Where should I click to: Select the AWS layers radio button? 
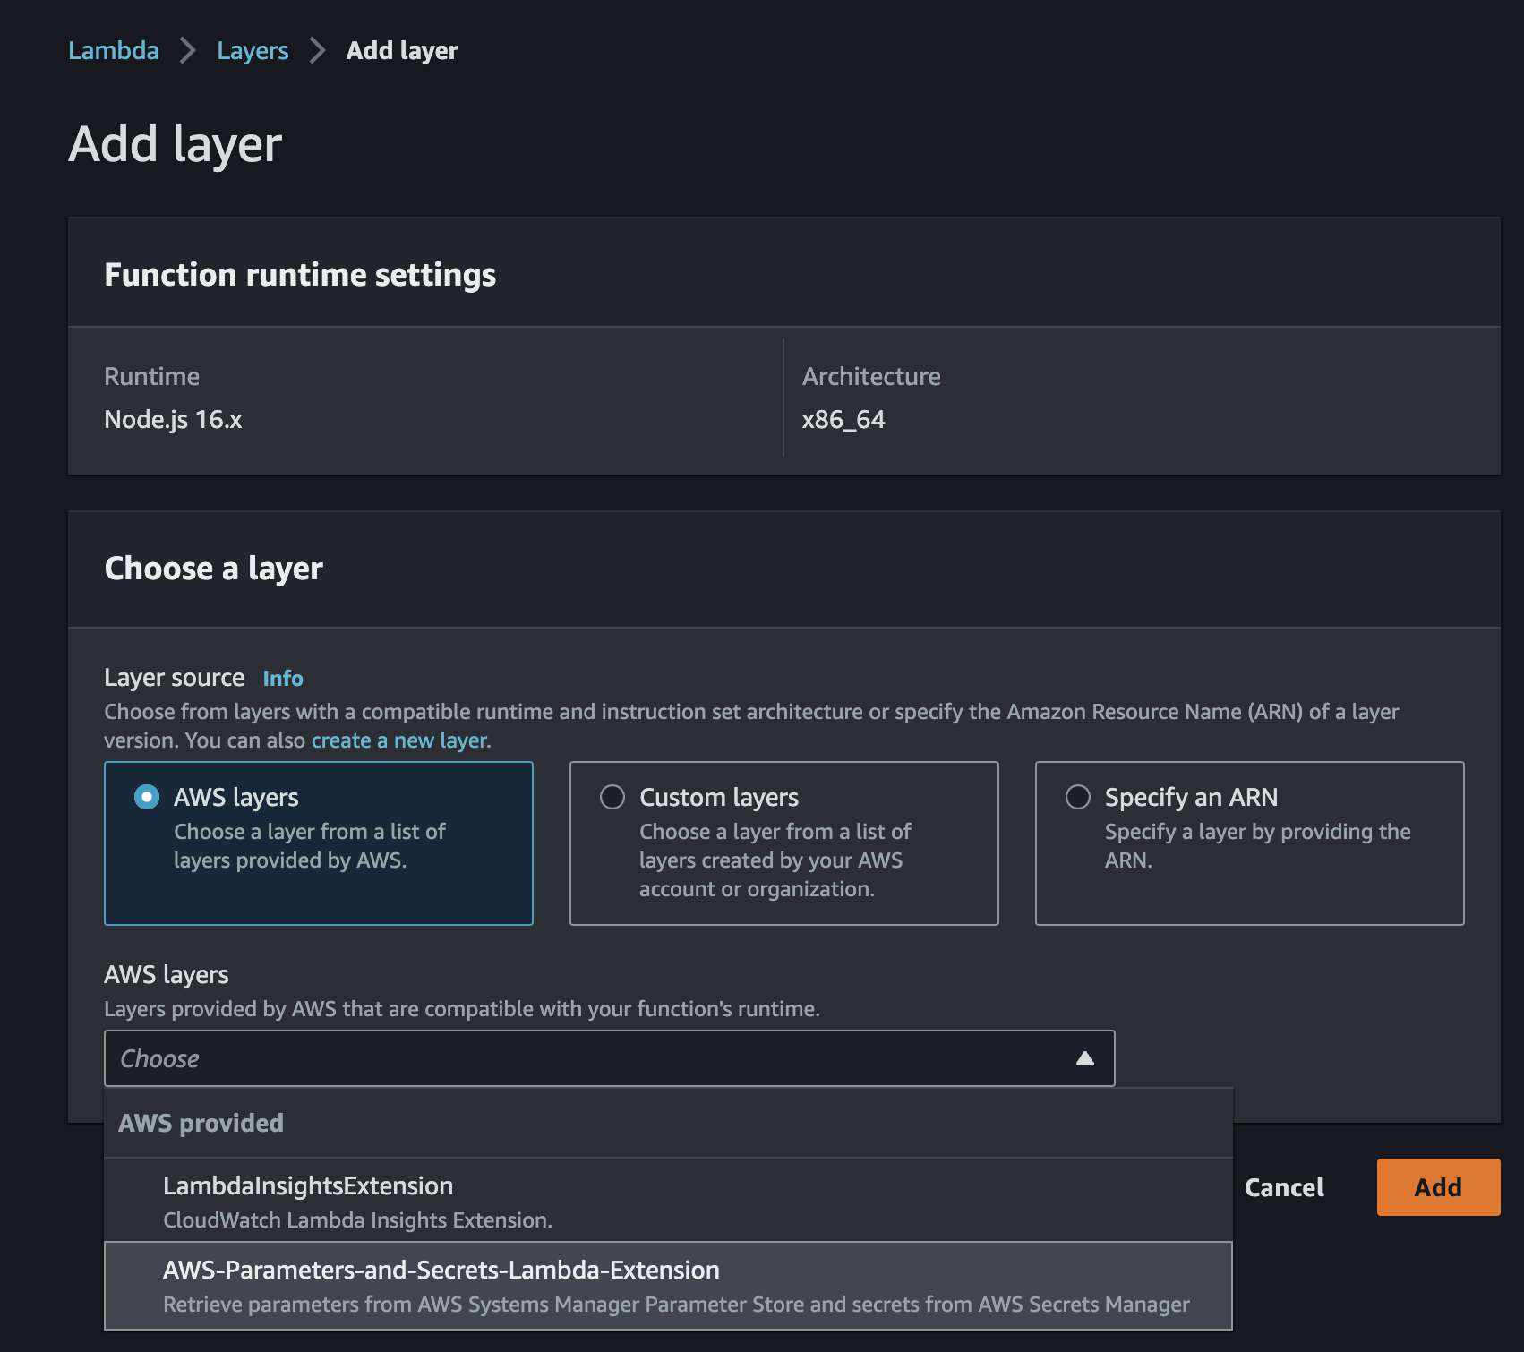point(147,797)
